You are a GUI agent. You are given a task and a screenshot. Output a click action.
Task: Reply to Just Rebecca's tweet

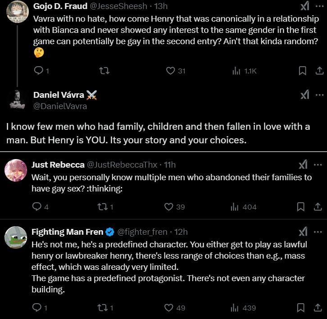pos(37,207)
